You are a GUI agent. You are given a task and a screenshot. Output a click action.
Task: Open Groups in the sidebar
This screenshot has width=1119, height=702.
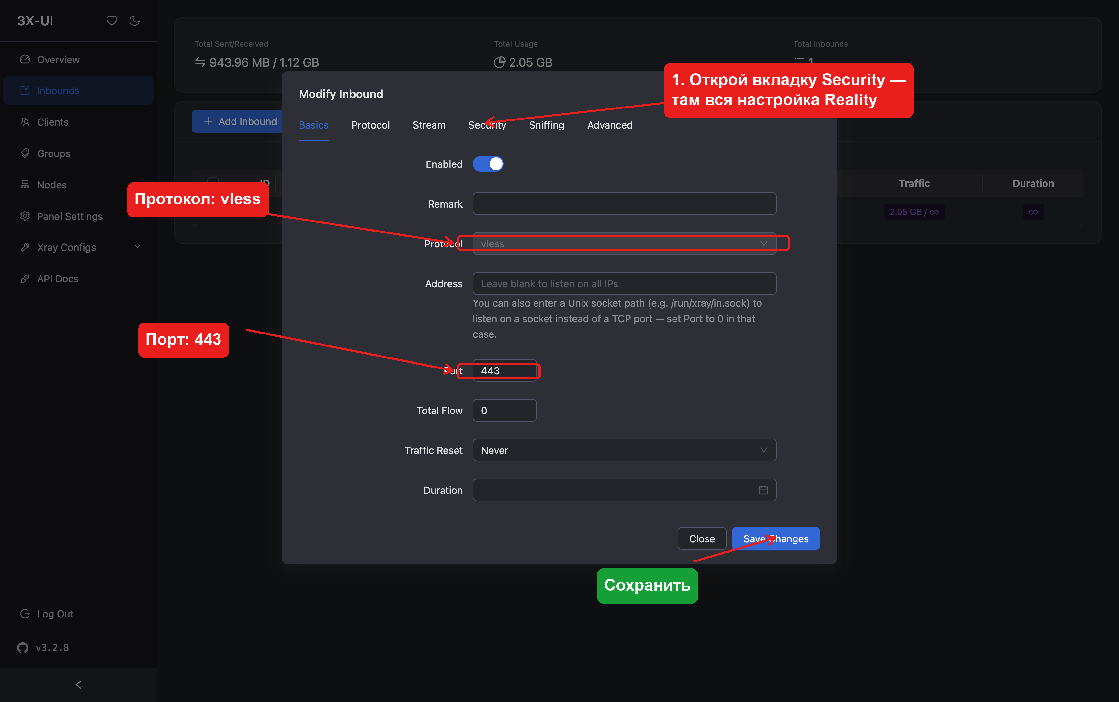78,153
